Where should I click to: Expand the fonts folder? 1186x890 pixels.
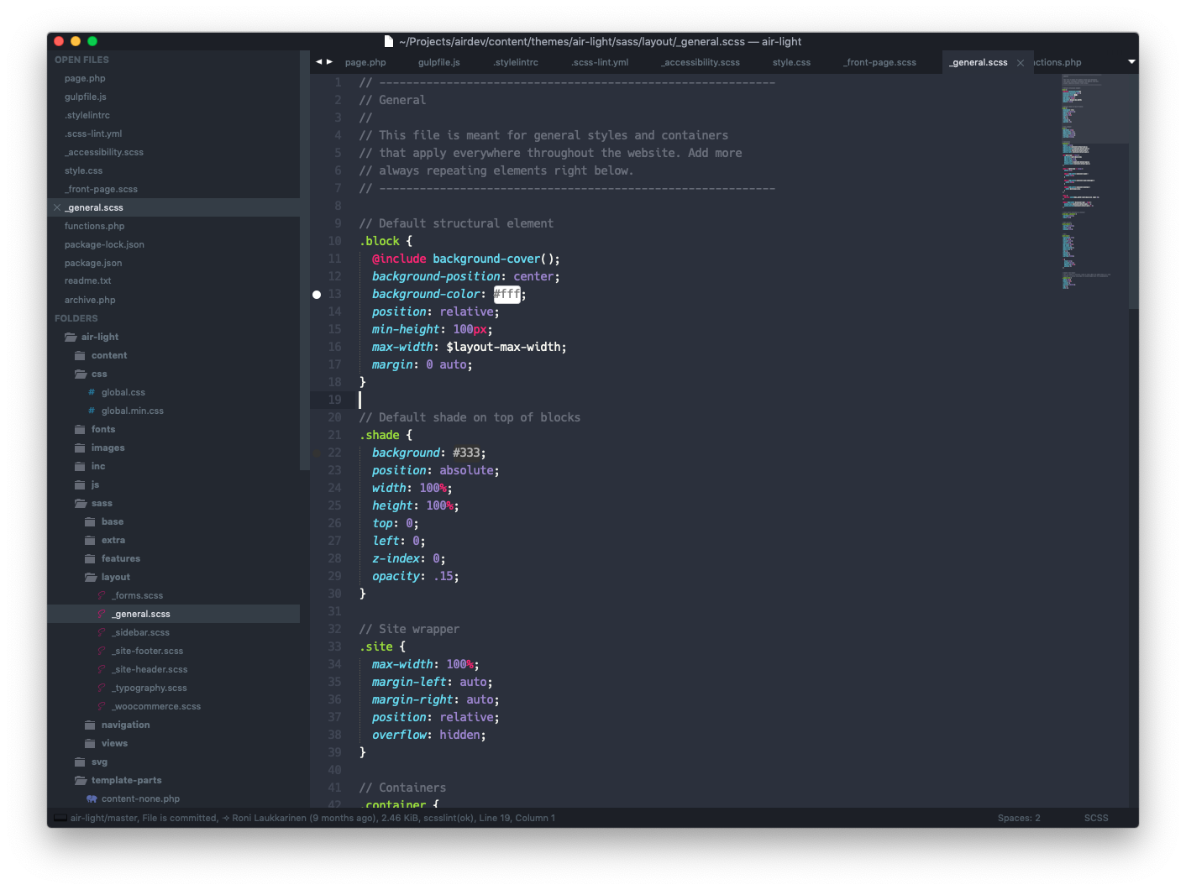pos(80,429)
